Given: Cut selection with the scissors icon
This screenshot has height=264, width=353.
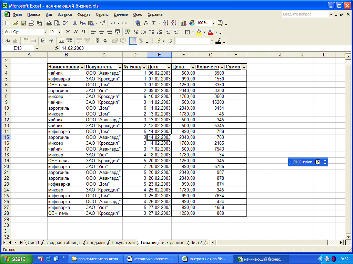Looking at the screenshot, I should (x=75, y=23).
